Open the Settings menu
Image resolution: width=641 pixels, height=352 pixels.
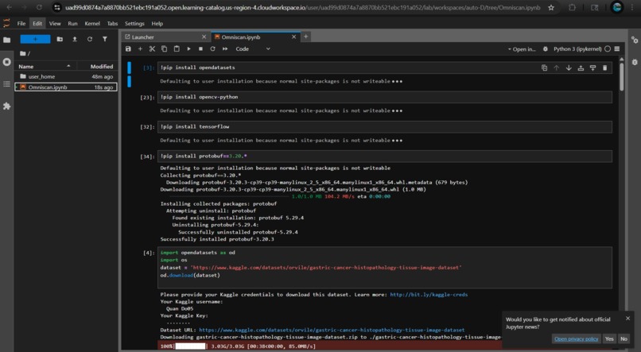pyautogui.click(x=134, y=23)
